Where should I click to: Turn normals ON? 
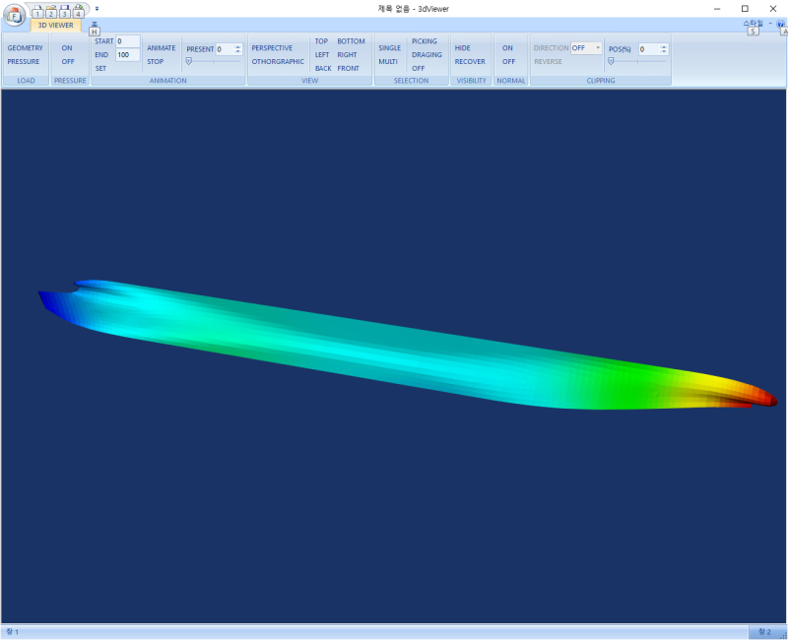[507, 47]
